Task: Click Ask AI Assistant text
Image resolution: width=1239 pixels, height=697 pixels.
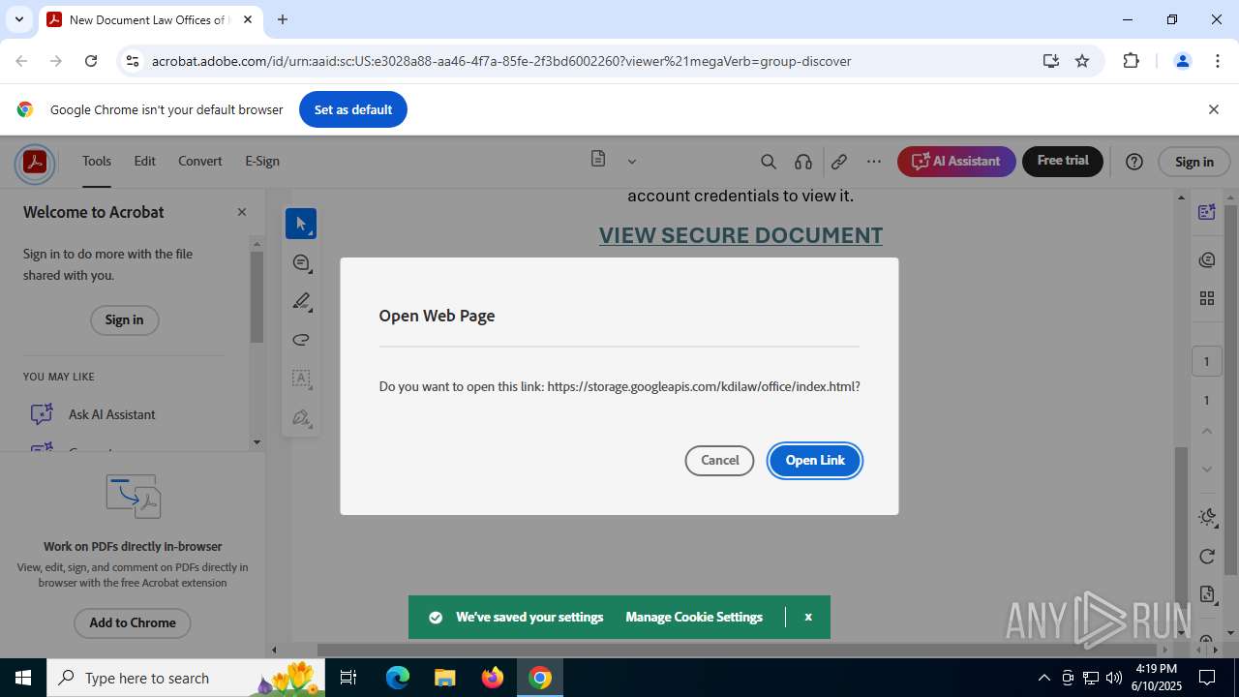Action: [112, 414]
